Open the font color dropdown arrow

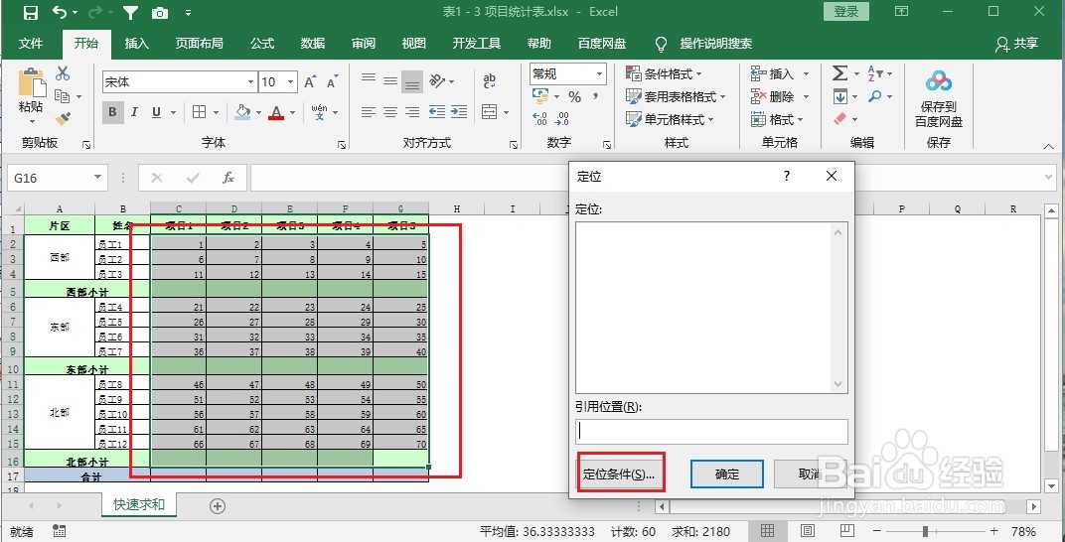pyautogui.click(x=293, y=112)
